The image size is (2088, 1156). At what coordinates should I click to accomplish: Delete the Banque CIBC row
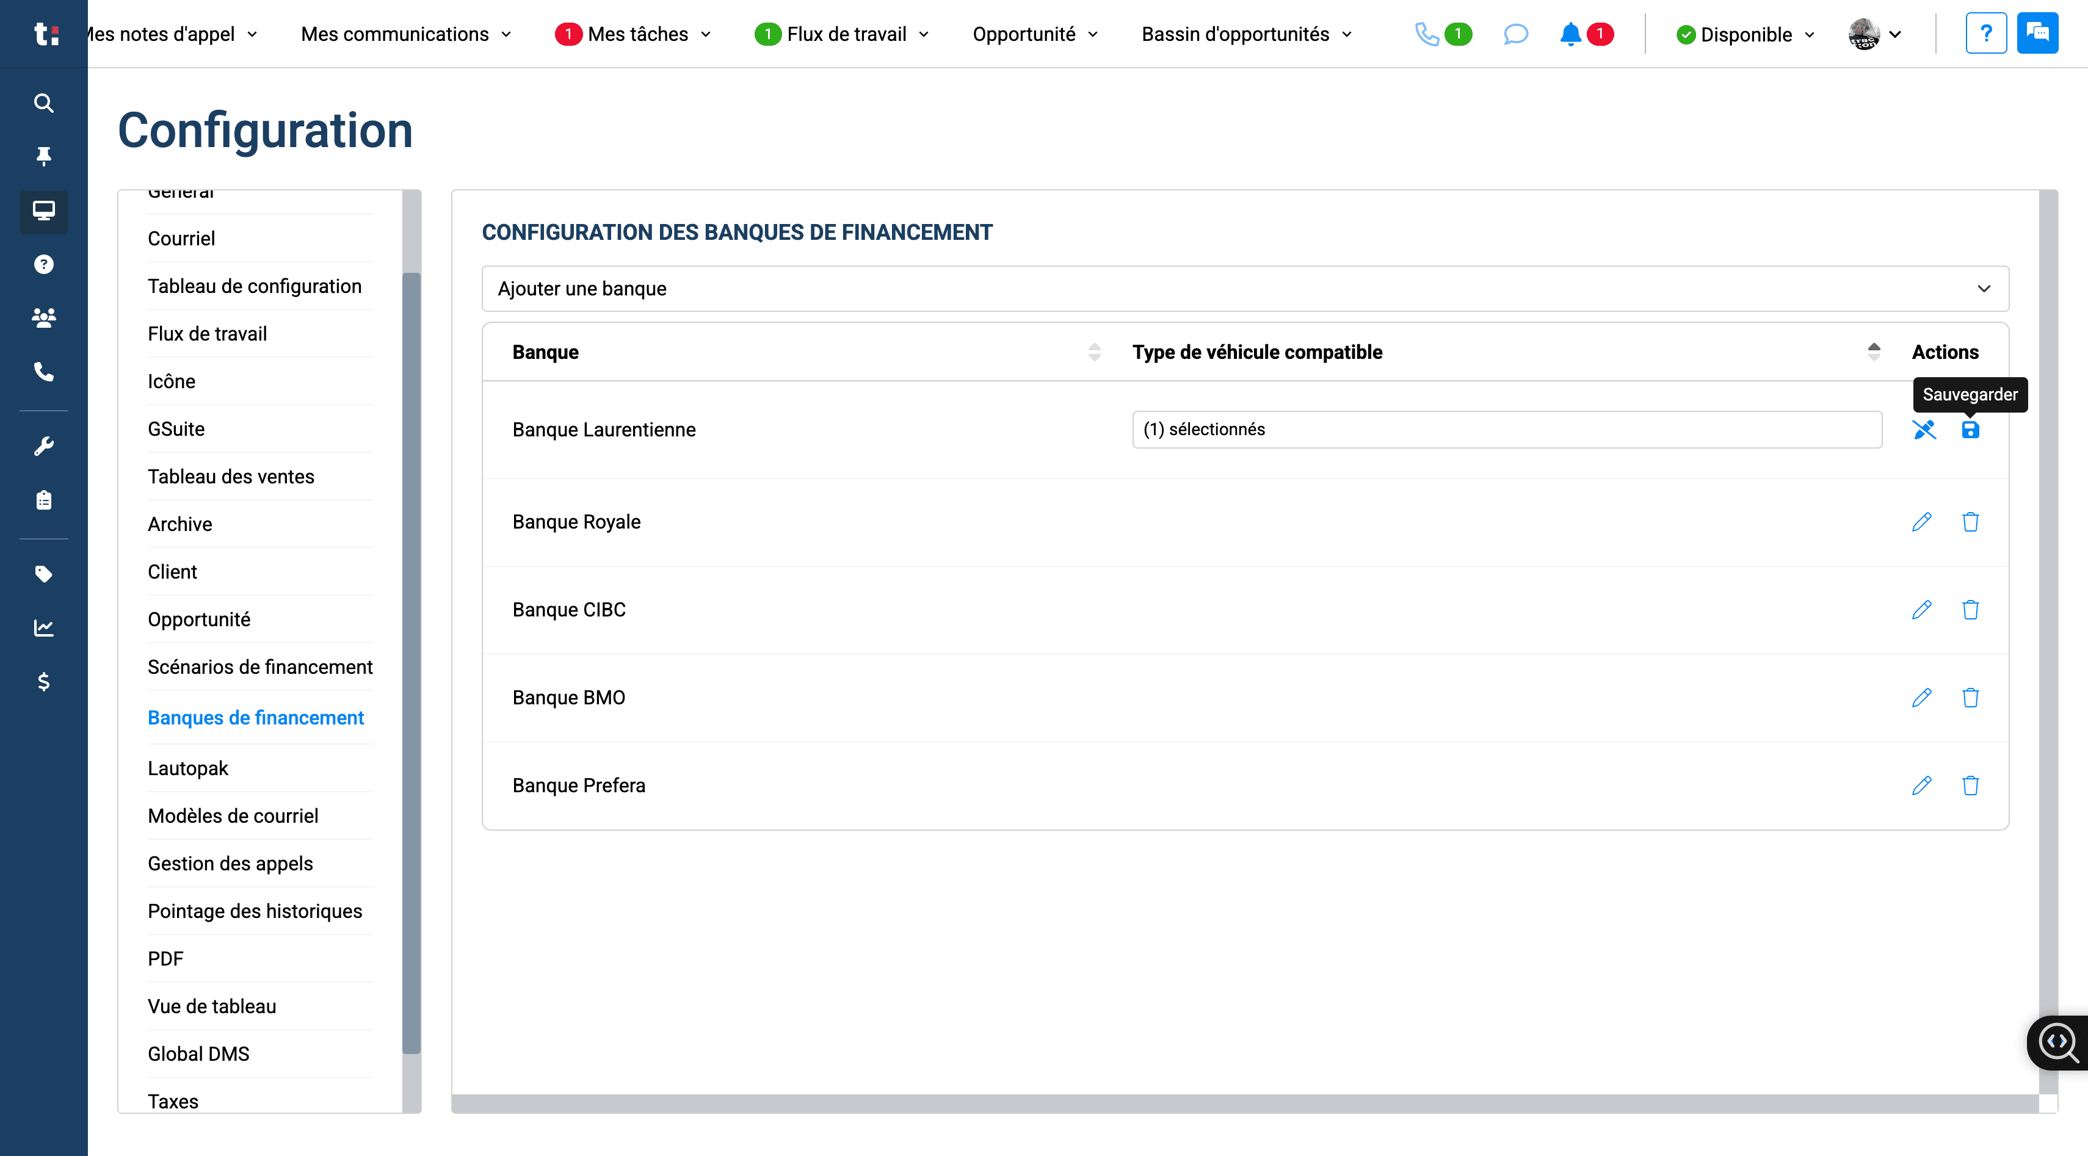pos(1970,610)
